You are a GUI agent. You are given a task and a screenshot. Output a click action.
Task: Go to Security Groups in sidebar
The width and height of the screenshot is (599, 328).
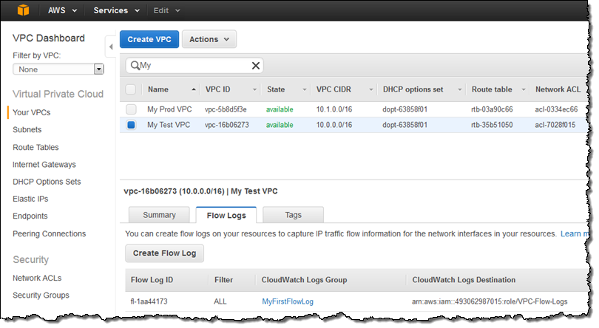(41, 295)
